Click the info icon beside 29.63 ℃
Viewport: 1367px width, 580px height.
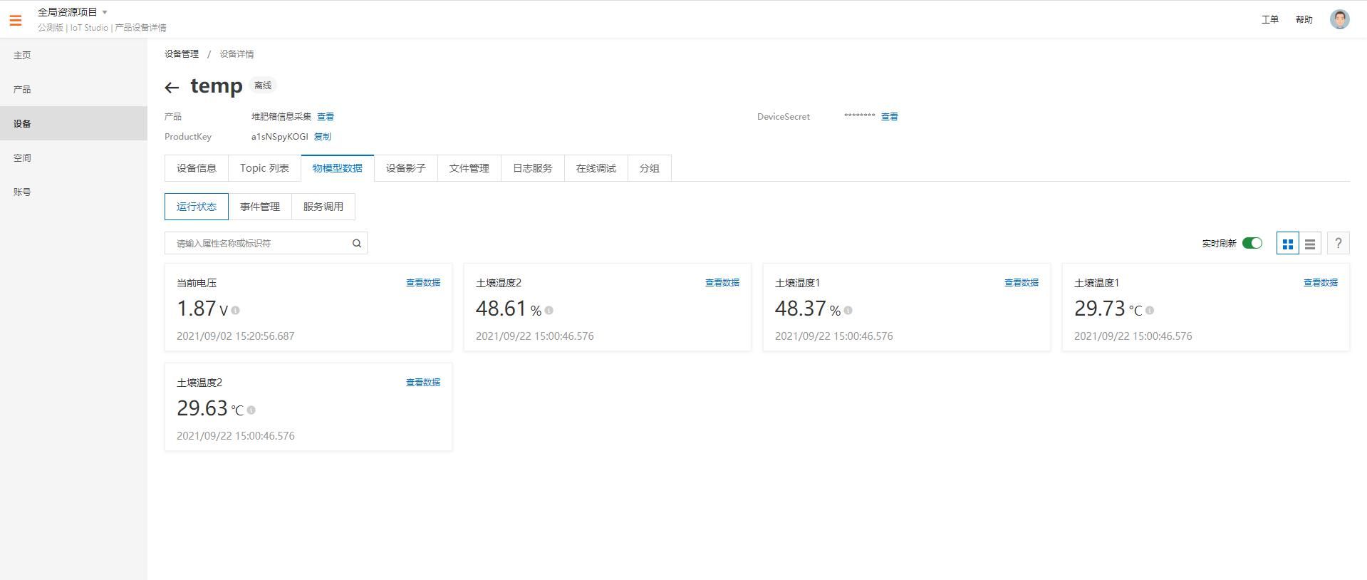pyautogui.click(x=251, y=410)
